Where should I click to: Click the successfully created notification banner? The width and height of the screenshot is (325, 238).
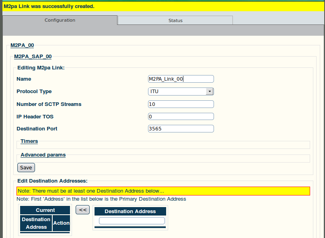[x=163, y=6]
